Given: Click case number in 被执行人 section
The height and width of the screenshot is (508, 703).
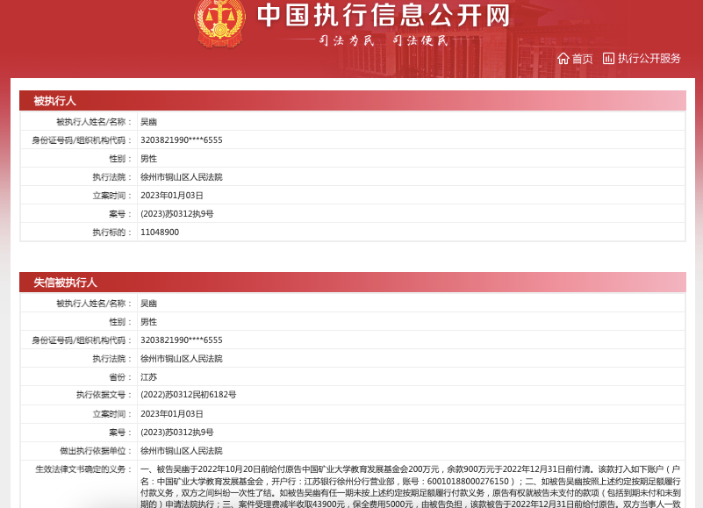Looking at the screenshot, I should 176,214.
